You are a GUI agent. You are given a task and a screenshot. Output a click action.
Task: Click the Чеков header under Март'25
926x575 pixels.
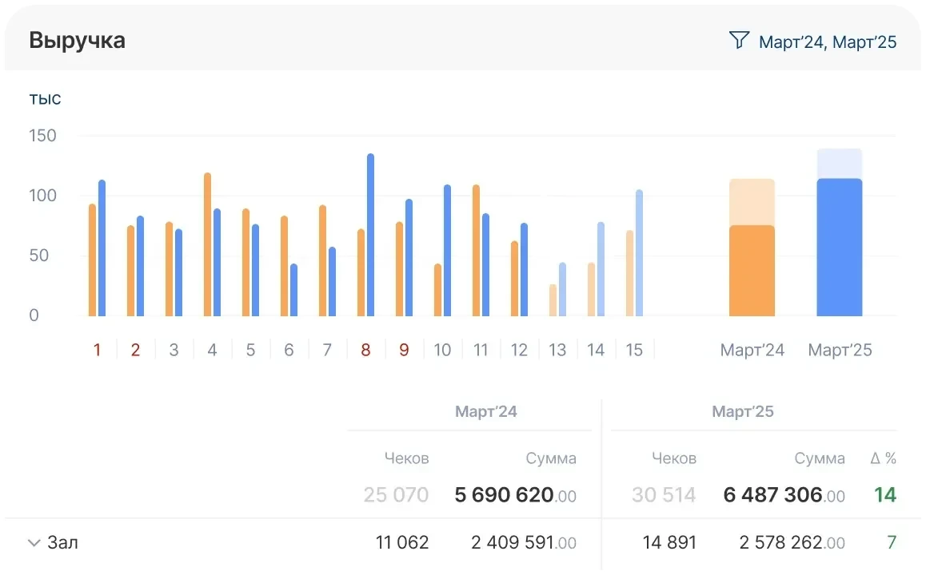pyautogui.click(x=673, y=458)
